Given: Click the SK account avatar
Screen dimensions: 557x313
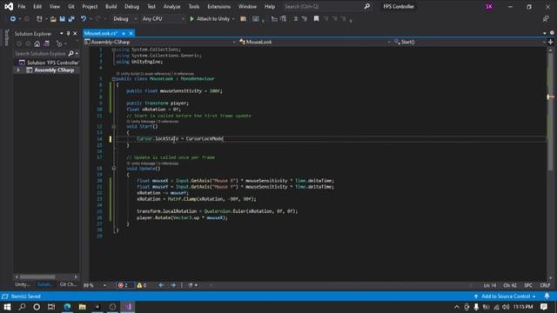Looking at the screenshot, I should [489, 6].
